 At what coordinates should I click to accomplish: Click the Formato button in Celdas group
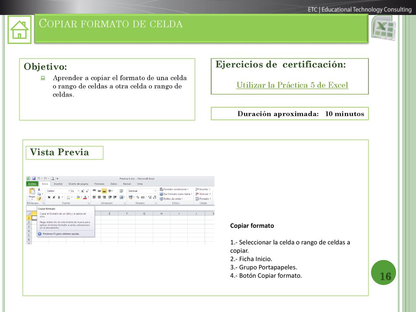tap(203, 199)
